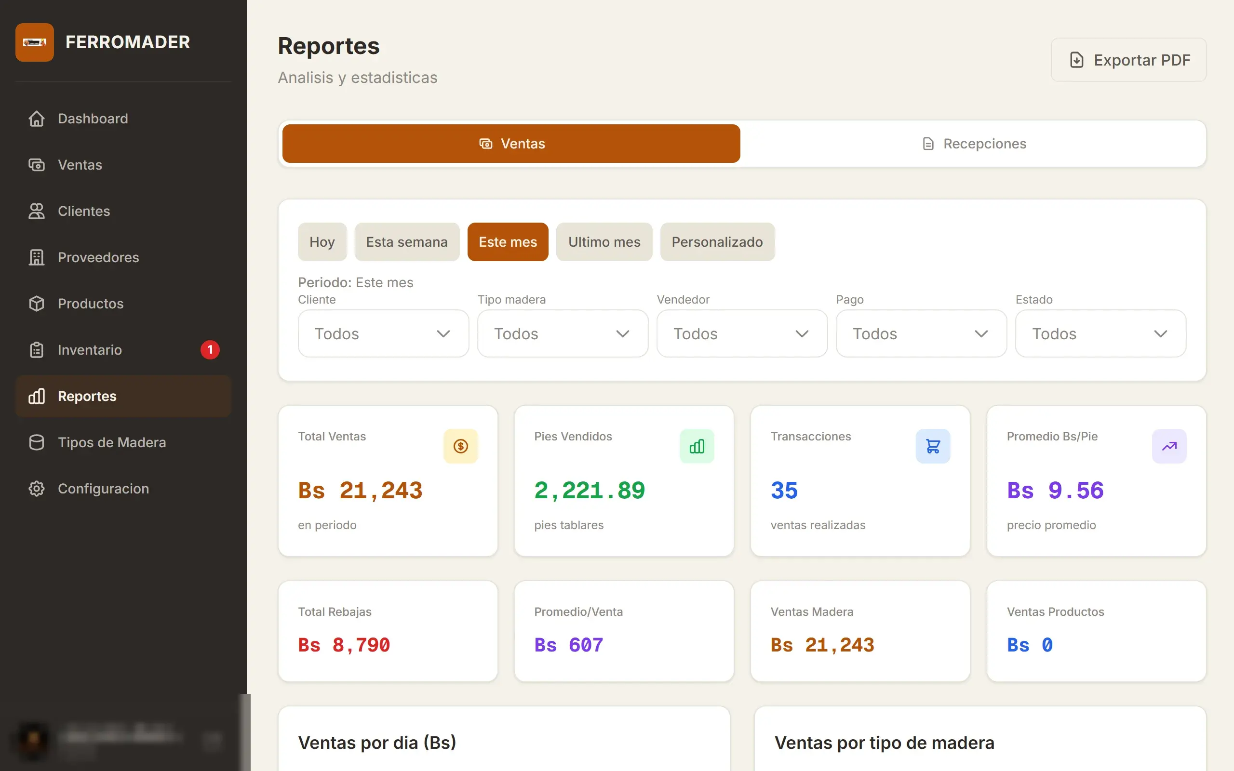The height and width of the screenshot is (771, 1234).
Task: Open the Cliente dropdown
Action: tap(384, 333)
